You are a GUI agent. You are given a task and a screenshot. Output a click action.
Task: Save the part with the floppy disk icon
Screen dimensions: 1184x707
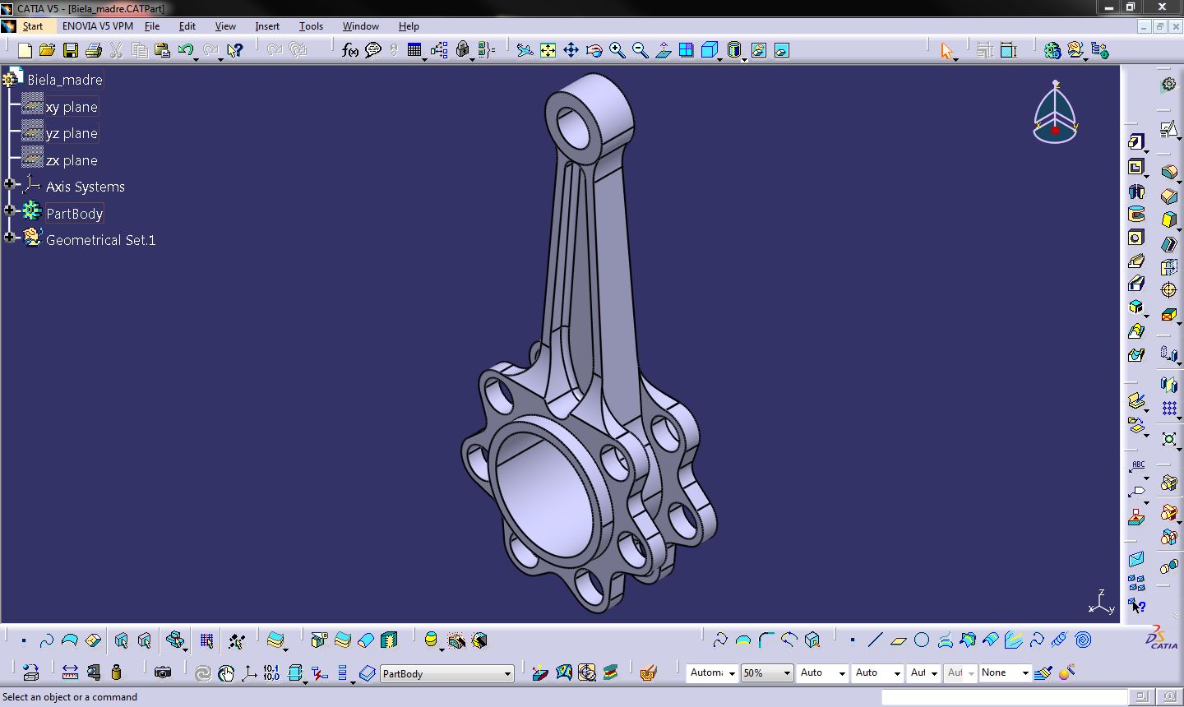pyautogui.click(x=71, y=51)
